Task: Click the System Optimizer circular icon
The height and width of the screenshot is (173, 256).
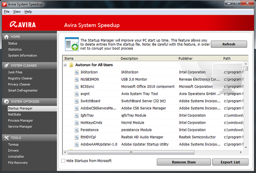Action: (7, 102)
